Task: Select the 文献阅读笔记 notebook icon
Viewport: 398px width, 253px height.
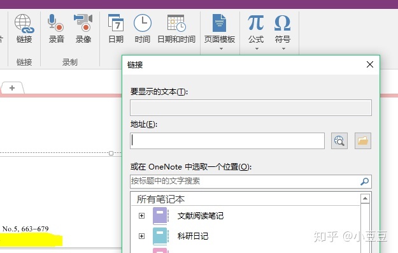Action: coord(160,215)
